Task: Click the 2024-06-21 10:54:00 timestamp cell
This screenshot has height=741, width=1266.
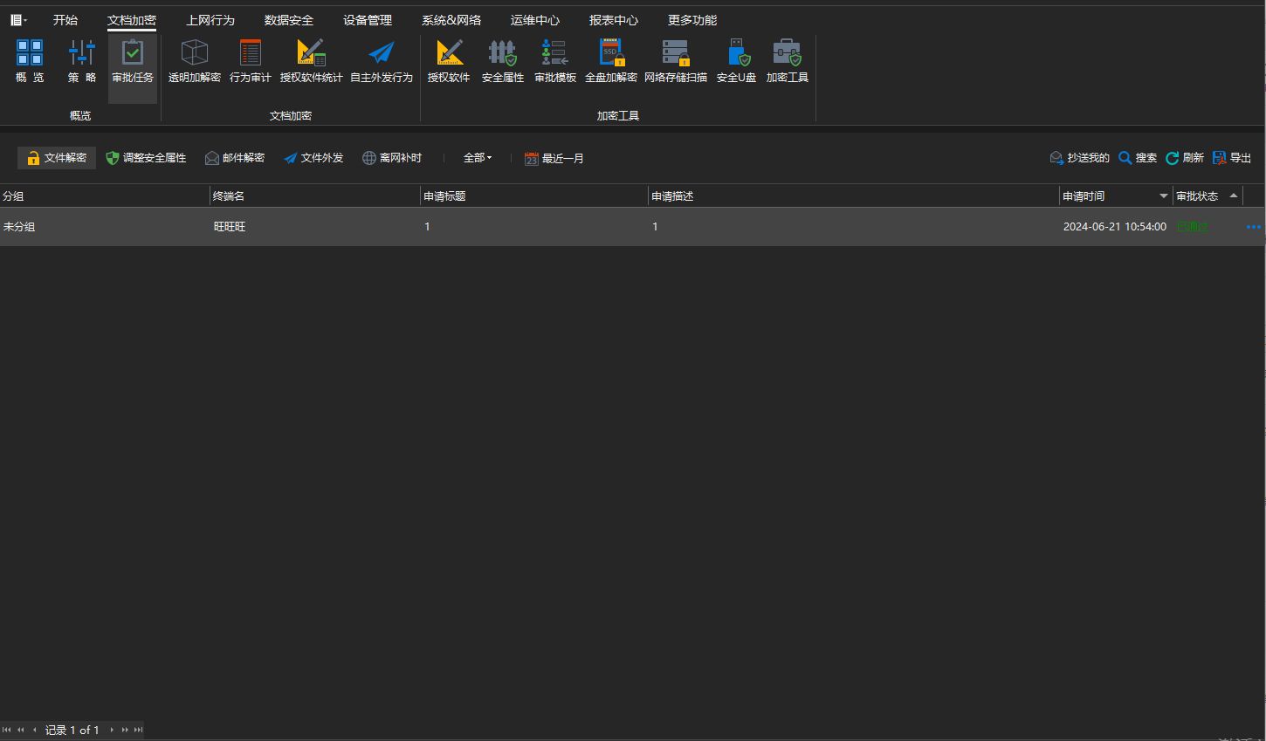Action: tap(1115, 227)
